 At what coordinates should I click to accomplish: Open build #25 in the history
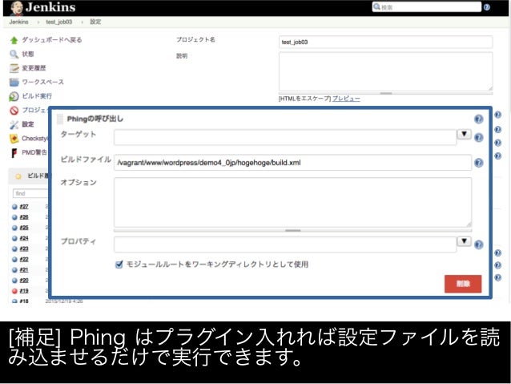coord(24,228)
